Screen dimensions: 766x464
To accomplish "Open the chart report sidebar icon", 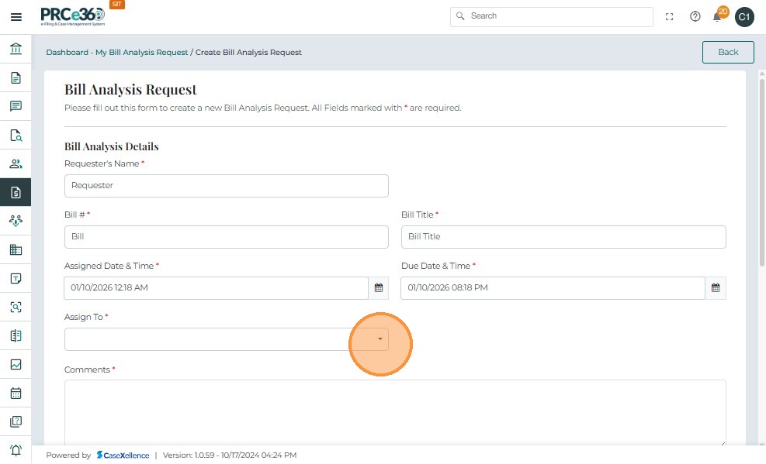I will click(x=16, y=364).
